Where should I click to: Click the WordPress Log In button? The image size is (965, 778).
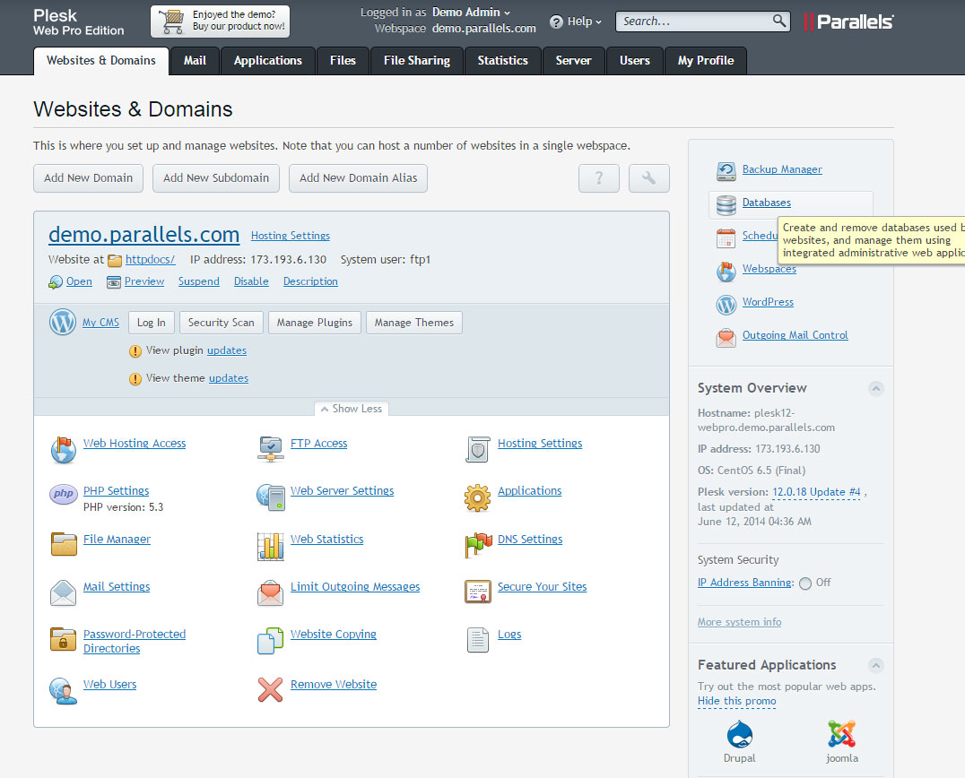tap(152, 323)
